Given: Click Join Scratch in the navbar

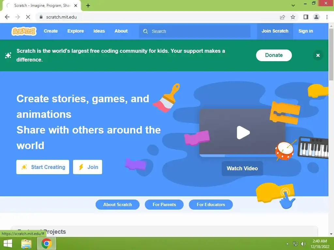Looking at the screenshot, I should point(275,31).
